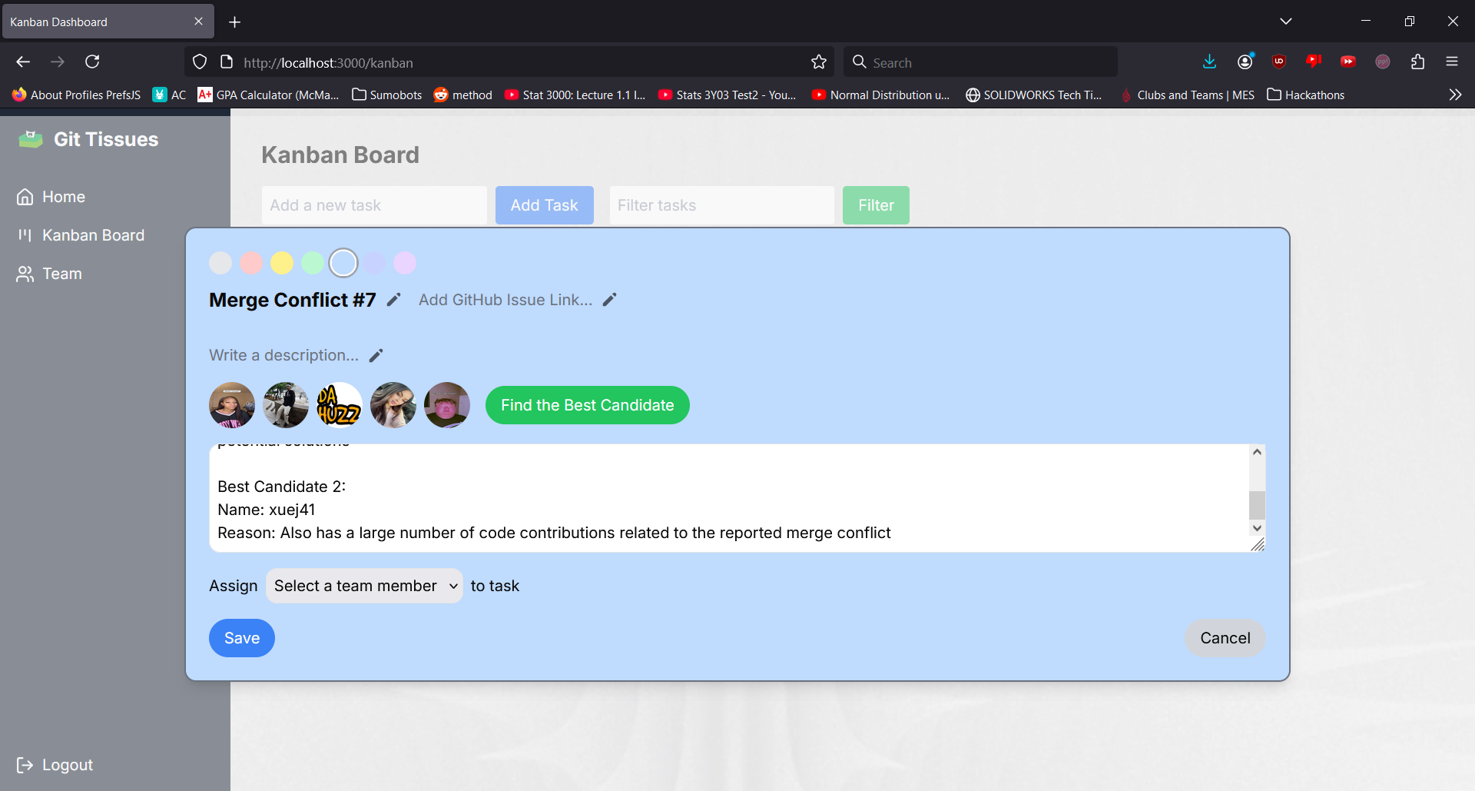Open the method Reddit bookmark
Image resolution: width=1475 pixels, height=791 pixels.
[463, 95]
